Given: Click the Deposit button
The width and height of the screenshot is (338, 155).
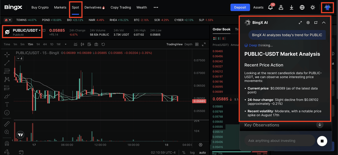Looking at the screenshot, I should pyautogui.click(x=240, y=7).
